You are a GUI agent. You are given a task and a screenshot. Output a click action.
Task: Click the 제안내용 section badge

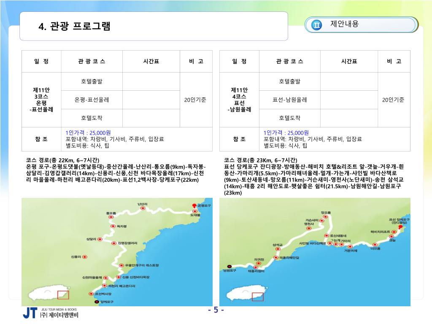(x=361, y=25)
